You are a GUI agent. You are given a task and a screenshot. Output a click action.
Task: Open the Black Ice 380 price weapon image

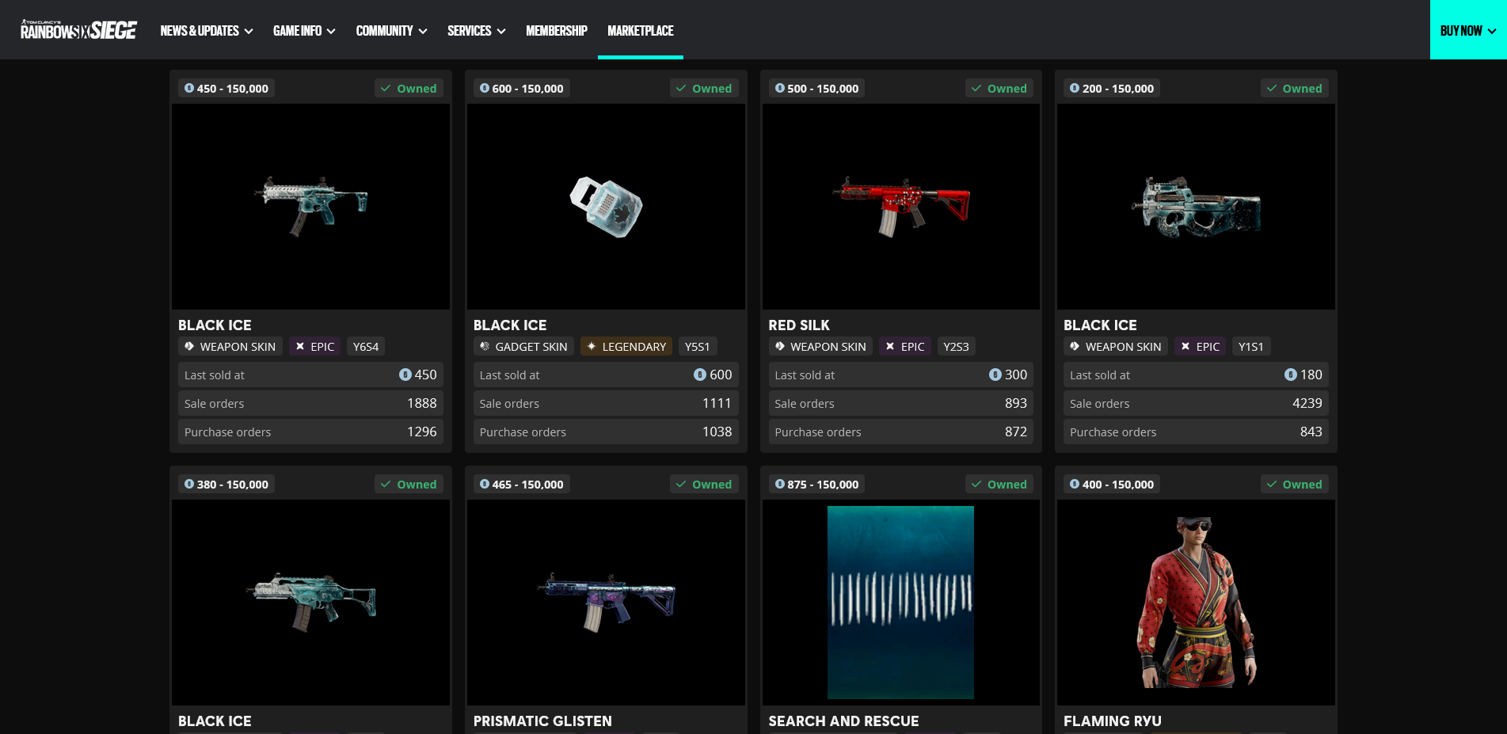point(310,603)
